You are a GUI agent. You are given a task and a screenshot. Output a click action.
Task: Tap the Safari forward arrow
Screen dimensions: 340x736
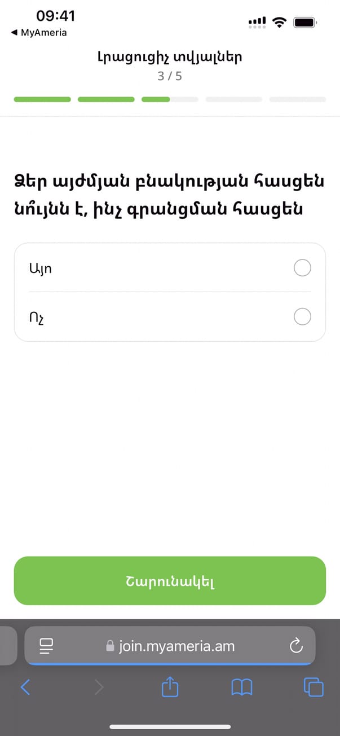pyautogui.click(x=99, y=687)
